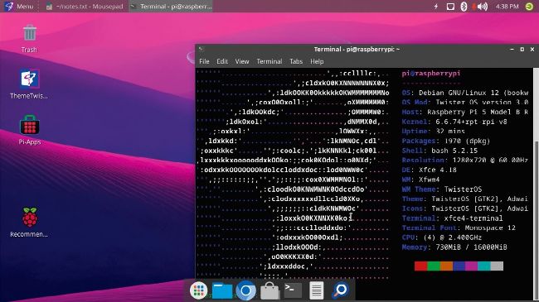Click the Memory 730MiB line
Image resolution: width=539 pixels, height=302 pixels.
(x=454, y=247)
